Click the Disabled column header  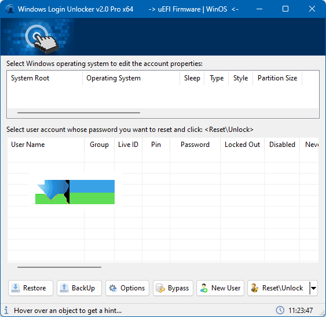point(282,145)
